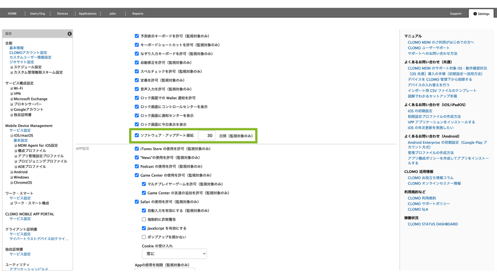Image resolution: width=497 pixels, height=279 pixels.
Task: Click the update delay days input field
Action: 207,136
